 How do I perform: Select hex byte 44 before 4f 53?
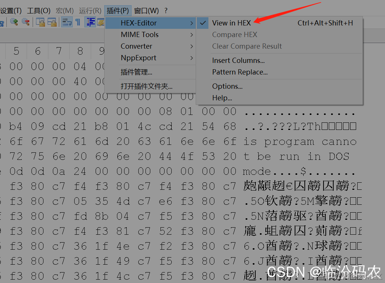(165, 156)
